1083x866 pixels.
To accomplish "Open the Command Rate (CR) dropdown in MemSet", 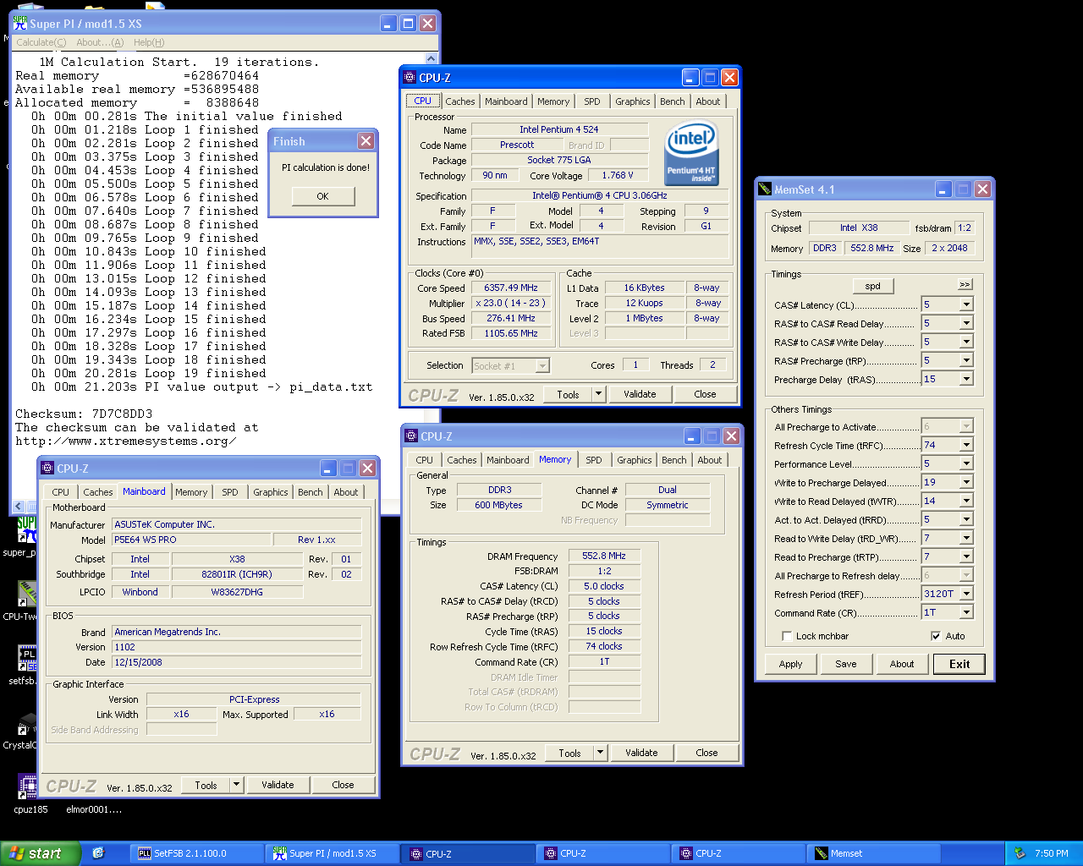I will (966, 612).
